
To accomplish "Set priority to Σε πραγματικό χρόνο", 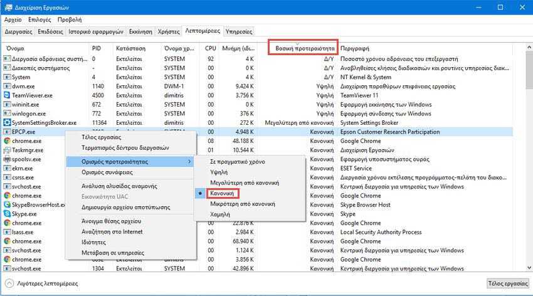I will pyautogui.click(x=237, y=161).
